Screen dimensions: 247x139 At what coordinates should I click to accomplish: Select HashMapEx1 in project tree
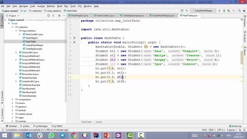tap(32, 38)
